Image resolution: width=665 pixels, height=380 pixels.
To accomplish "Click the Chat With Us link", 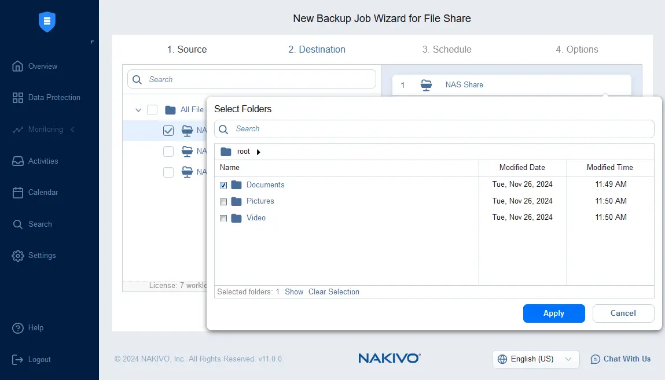I will (627, 359).
